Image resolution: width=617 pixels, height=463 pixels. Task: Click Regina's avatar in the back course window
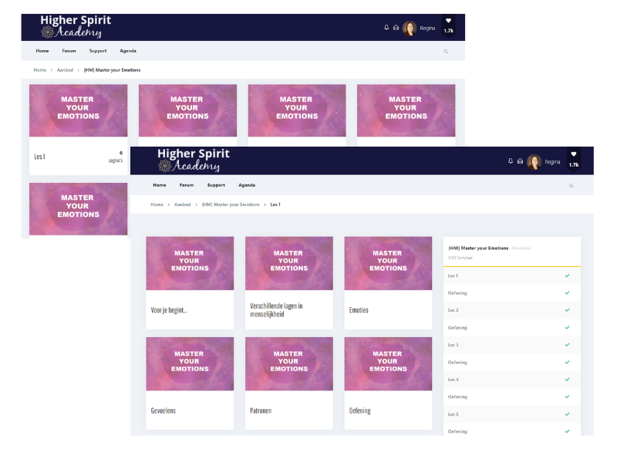[410, 29]
